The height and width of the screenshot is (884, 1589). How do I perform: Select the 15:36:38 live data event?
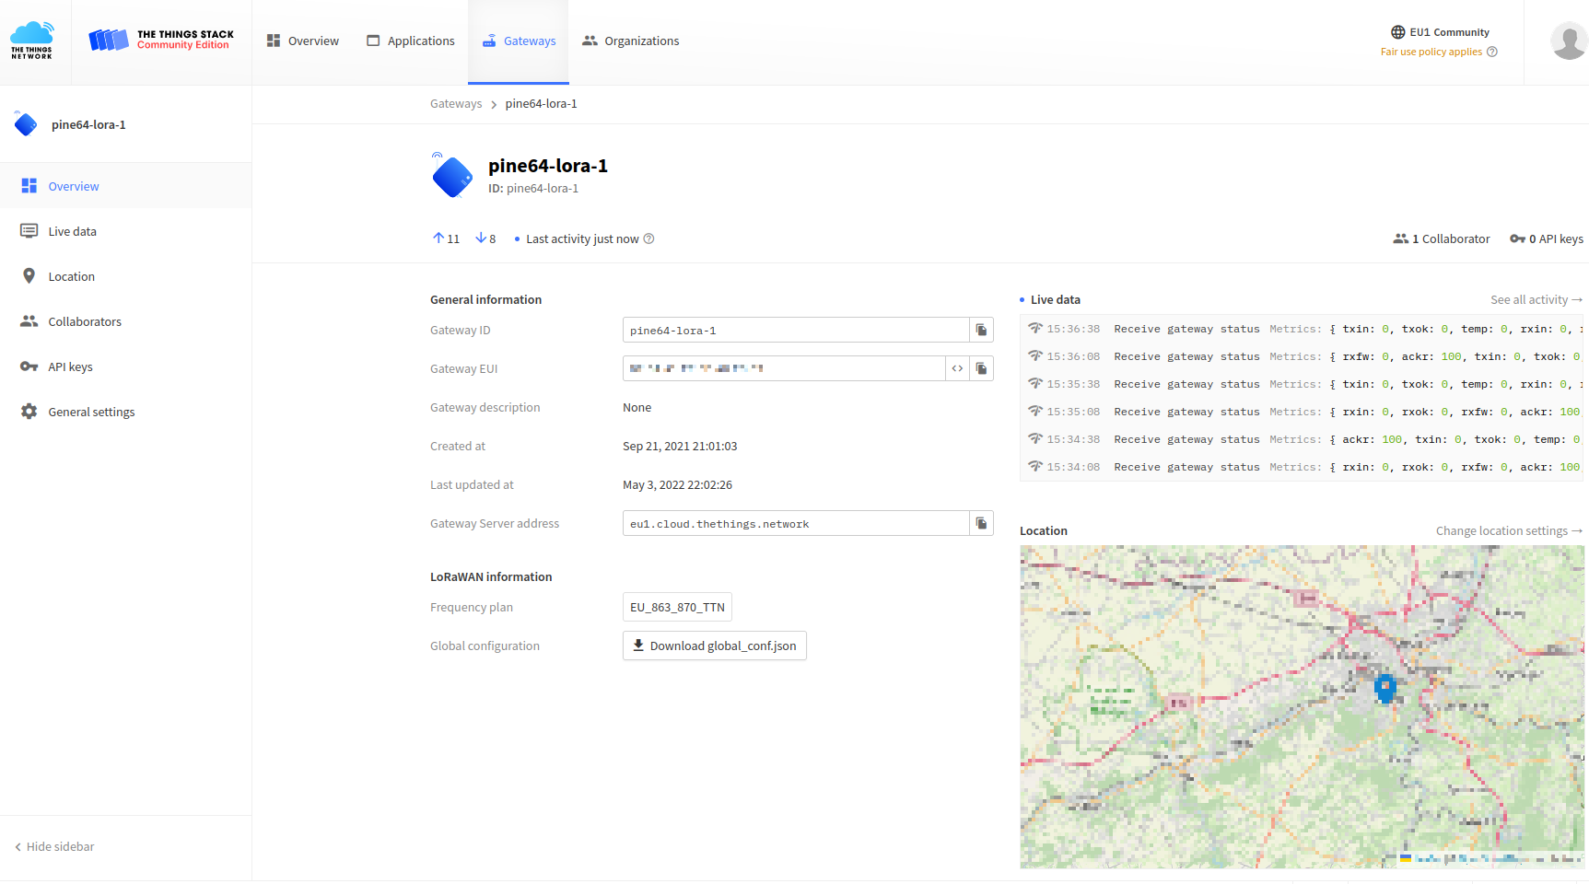click(1302, 329)
